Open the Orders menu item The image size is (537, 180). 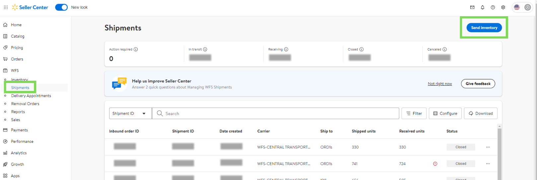click(x=17, y=59)
